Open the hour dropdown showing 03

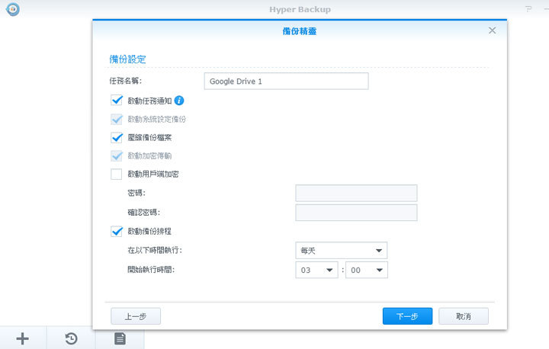316,270
